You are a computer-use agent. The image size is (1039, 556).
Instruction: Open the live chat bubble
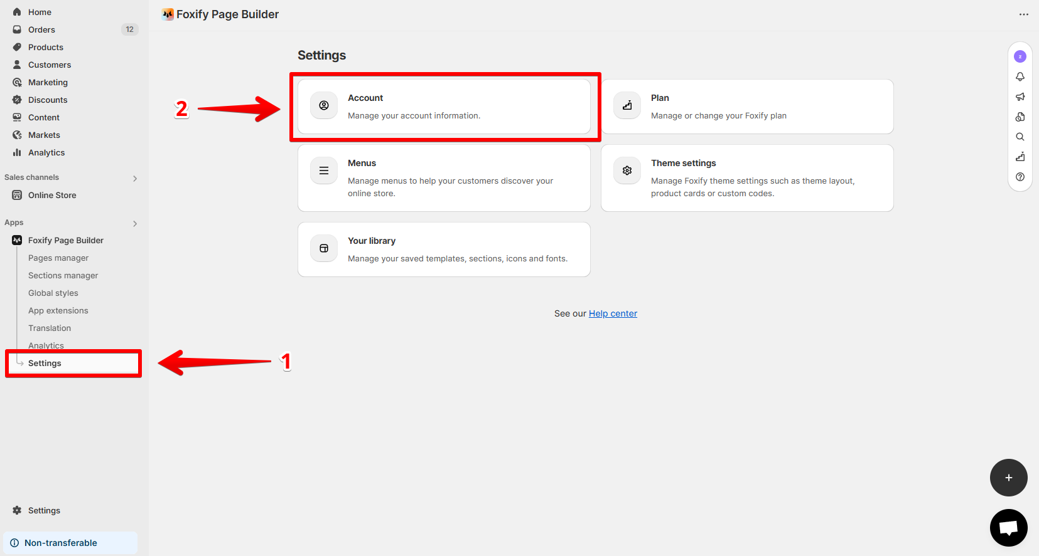coord(1009,528)
